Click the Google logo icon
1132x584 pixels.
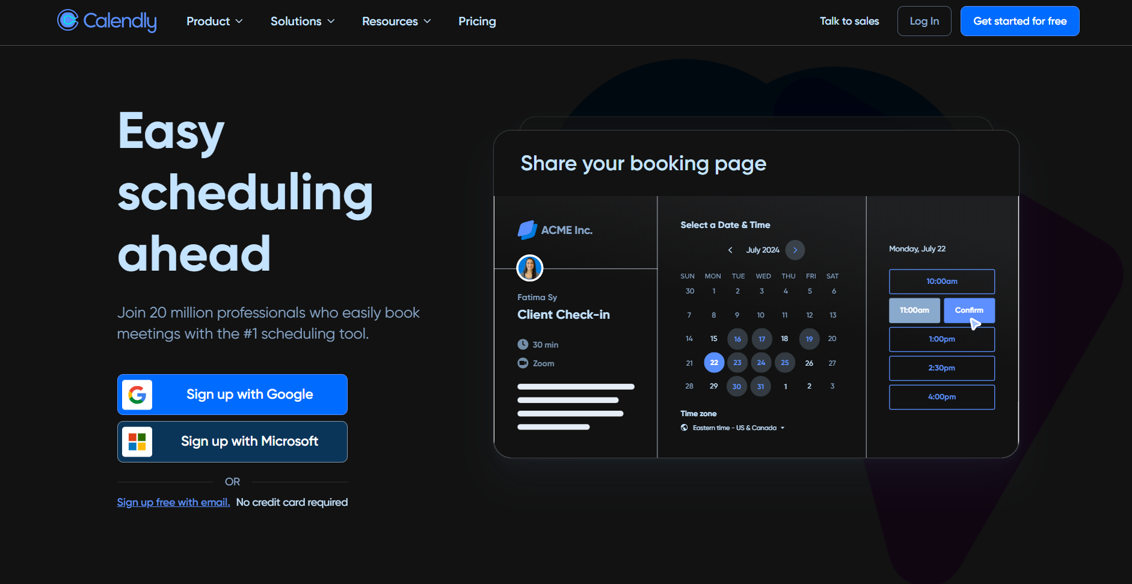pyautogui.click(x=137, y=395)
